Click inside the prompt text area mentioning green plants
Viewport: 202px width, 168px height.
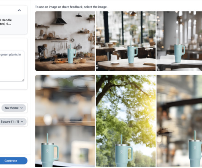(11, 66)
